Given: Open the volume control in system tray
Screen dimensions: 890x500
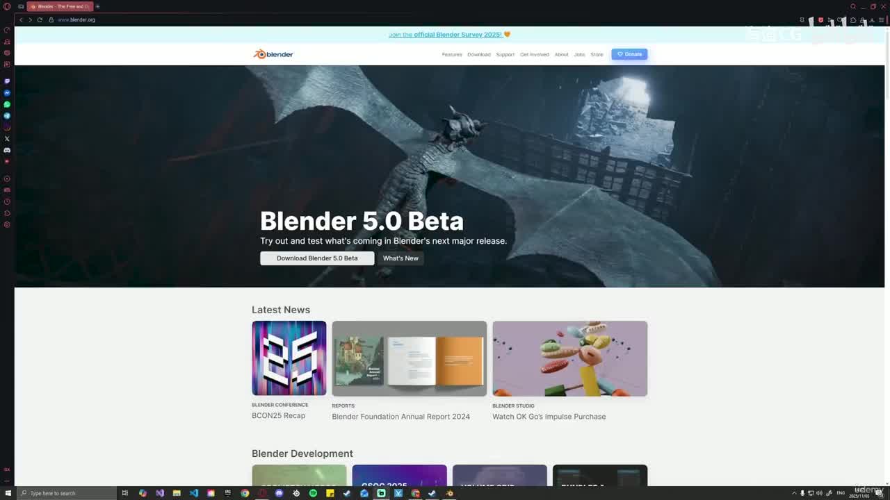Looking at the screenshot, I should [819, 493].
